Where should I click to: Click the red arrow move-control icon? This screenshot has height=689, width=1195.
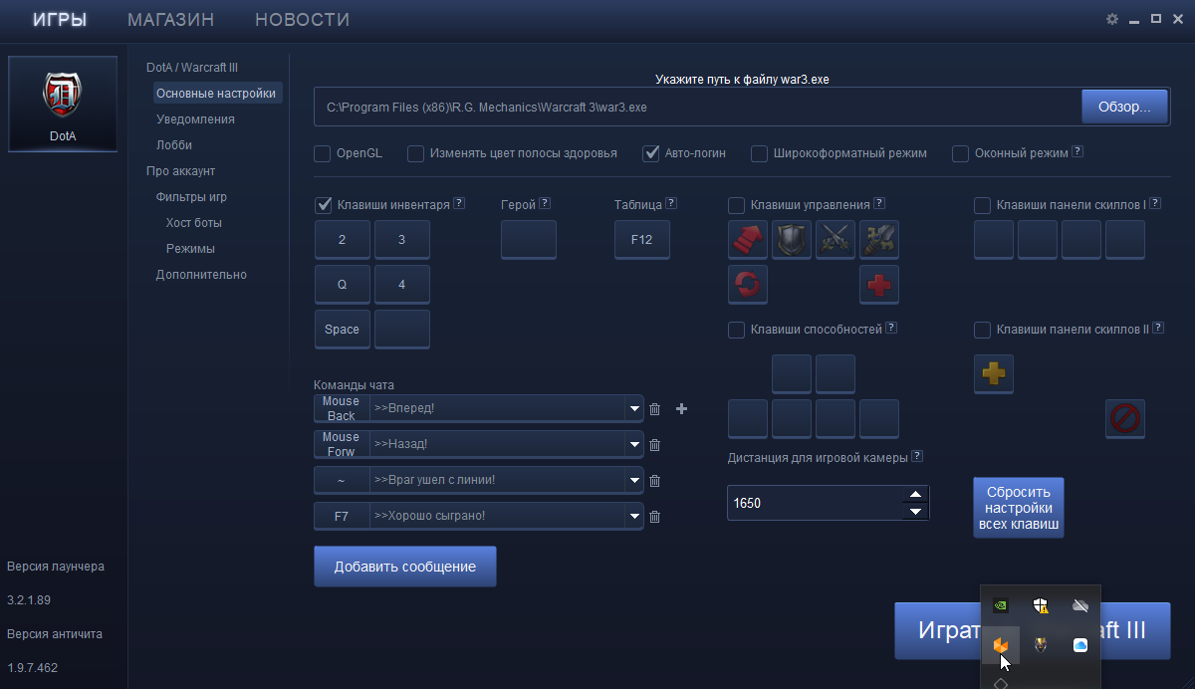tap(748, 240)
